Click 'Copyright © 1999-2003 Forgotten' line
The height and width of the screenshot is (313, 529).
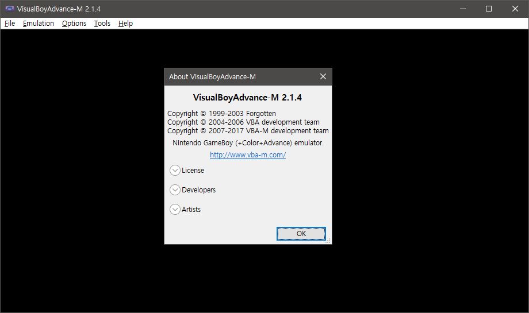(x=221, y=114)
